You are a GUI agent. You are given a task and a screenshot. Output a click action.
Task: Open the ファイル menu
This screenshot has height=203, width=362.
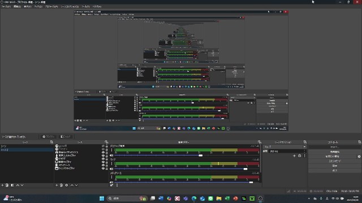6,6
